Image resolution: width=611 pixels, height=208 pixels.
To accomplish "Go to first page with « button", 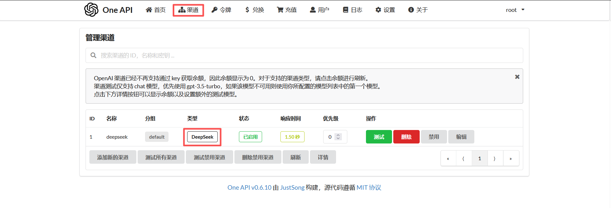I will 448,158.
